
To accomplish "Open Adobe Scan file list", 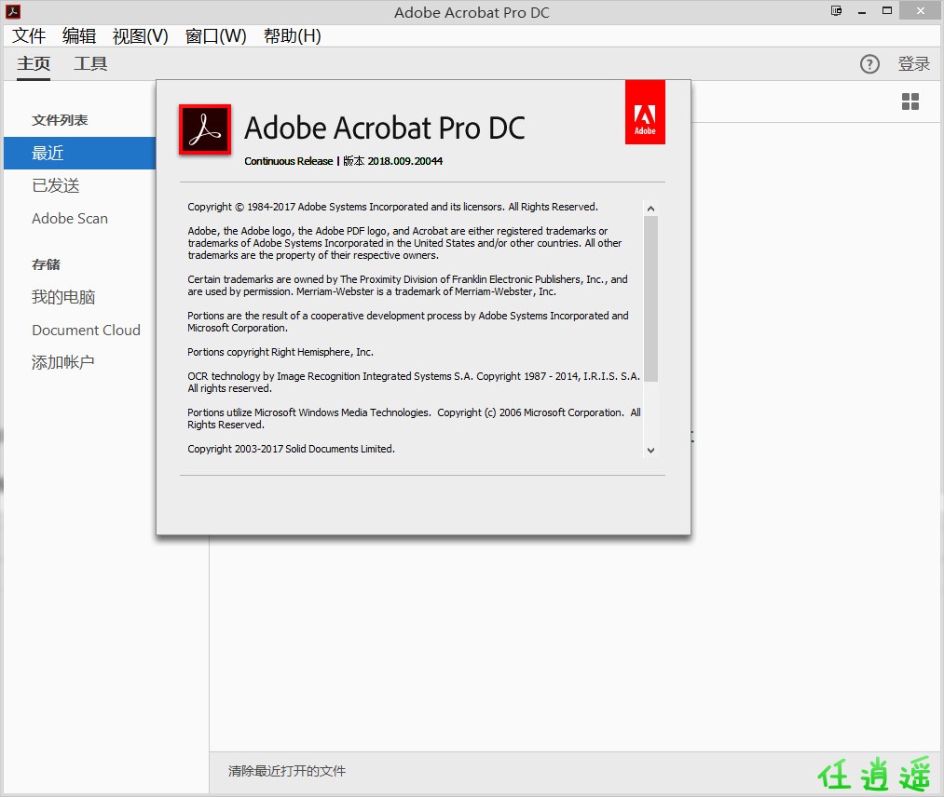I will 70,219.
